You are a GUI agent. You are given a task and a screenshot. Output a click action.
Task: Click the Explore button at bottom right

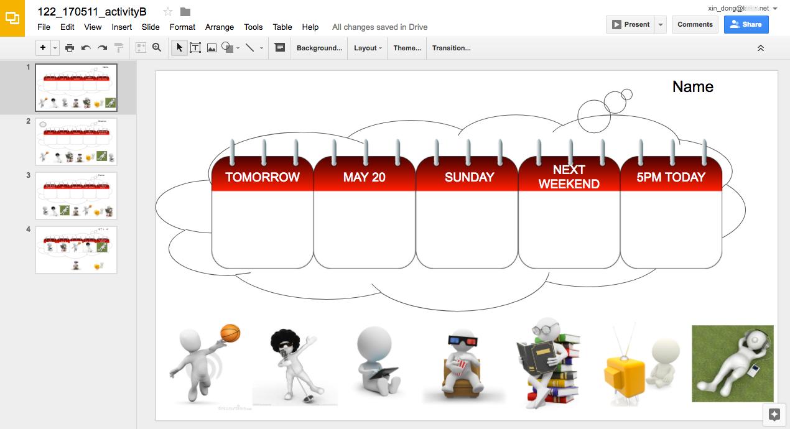[x=774, y=415]
